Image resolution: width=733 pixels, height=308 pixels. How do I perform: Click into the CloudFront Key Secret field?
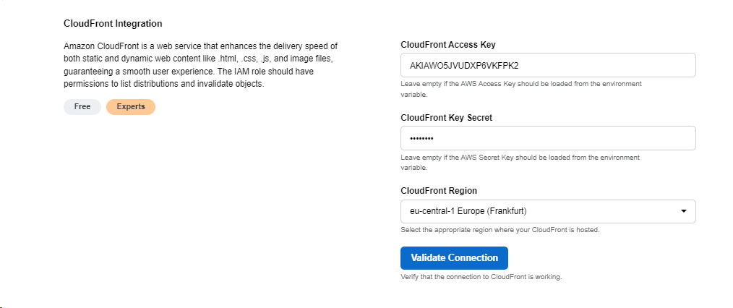click(547, 138)
